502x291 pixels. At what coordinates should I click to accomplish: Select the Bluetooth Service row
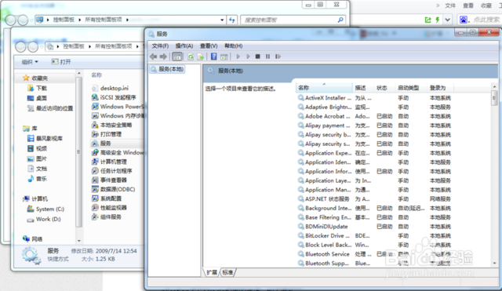coord(375,254)
